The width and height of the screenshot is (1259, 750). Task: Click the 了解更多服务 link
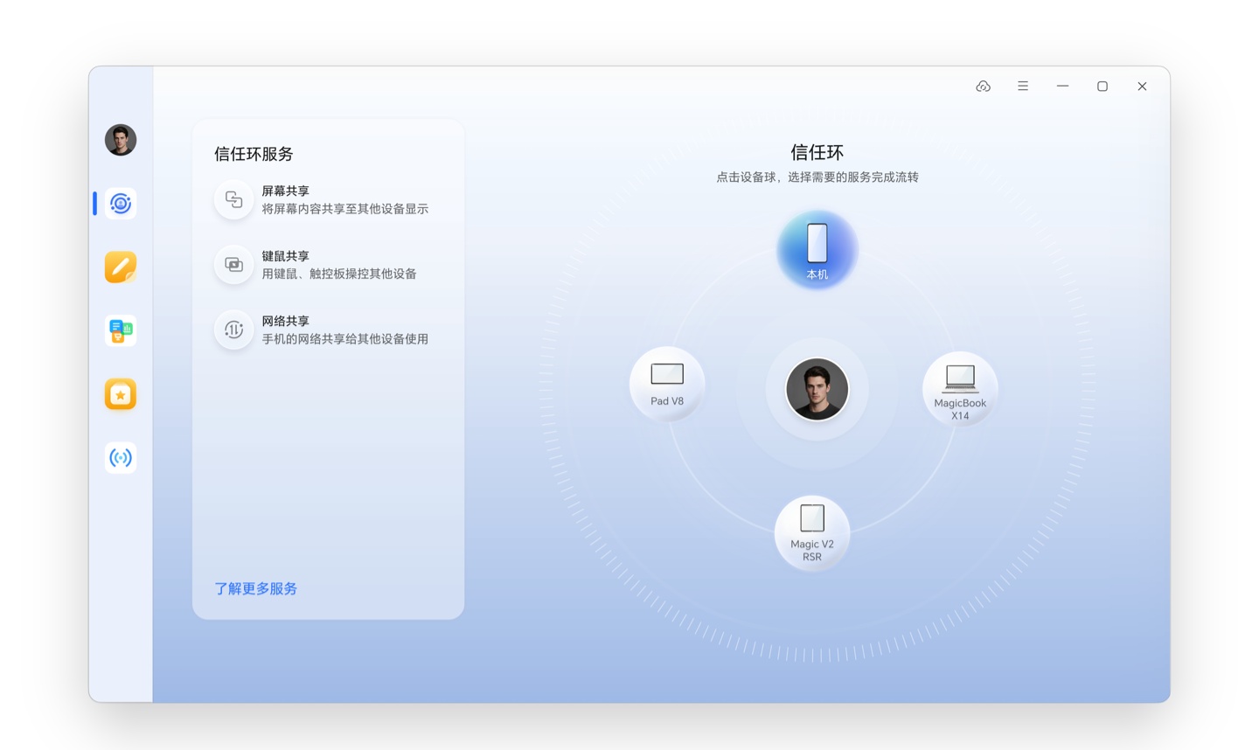click(x=256, y=589)
